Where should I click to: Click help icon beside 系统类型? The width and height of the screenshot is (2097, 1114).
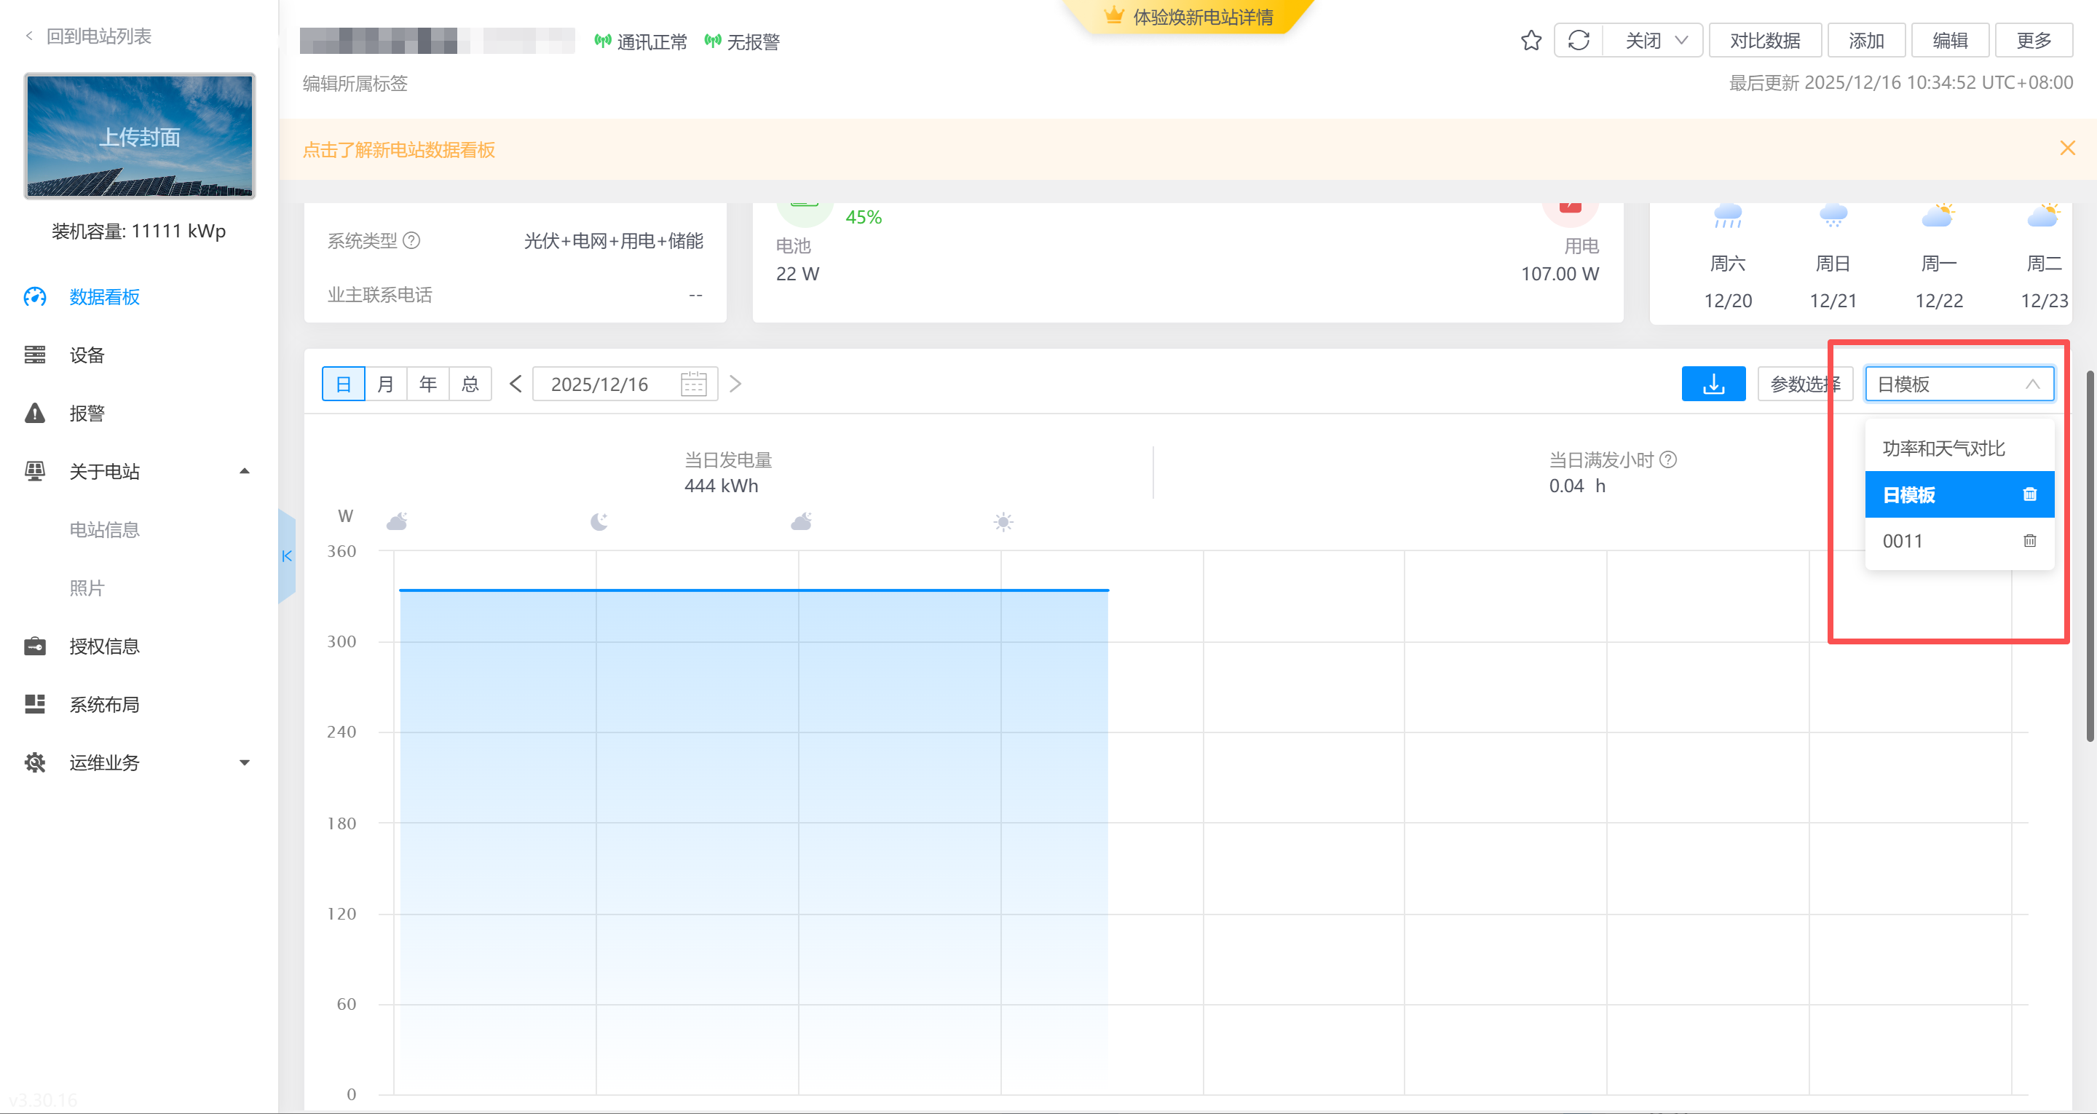click(x=412, y=240)
